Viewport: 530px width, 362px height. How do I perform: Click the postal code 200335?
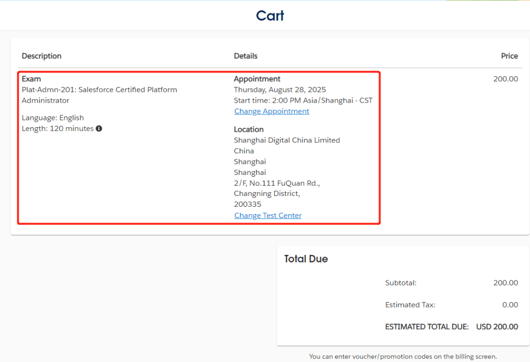pyautogui.click(x=247, y=204)
